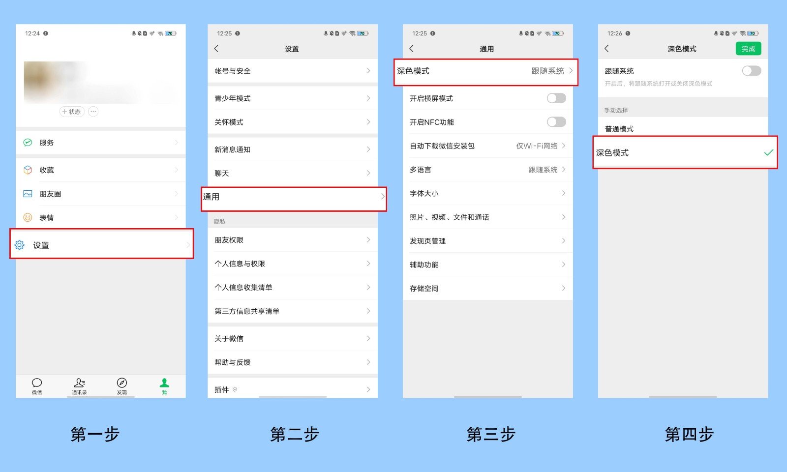Tap the Contacts 通讯录 tab icon
Screen dimensions: 787x472
tap(79, 385)
